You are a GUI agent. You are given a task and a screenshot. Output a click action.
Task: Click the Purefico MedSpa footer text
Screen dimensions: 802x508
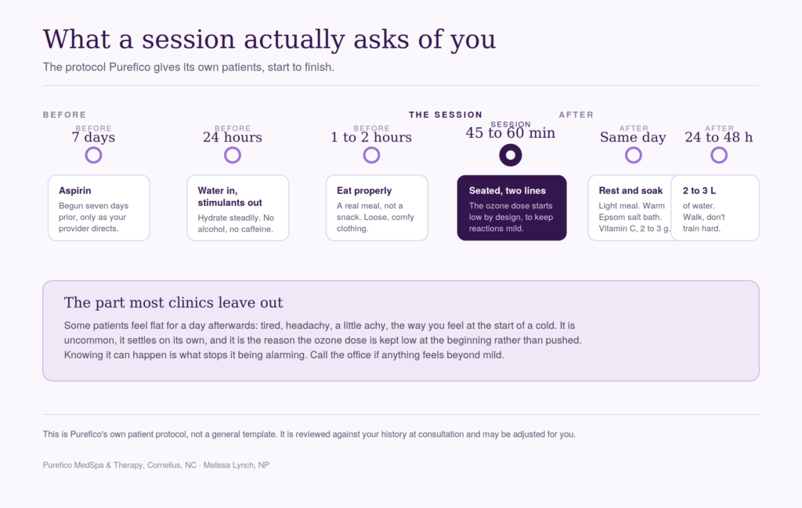click(156, 465)
